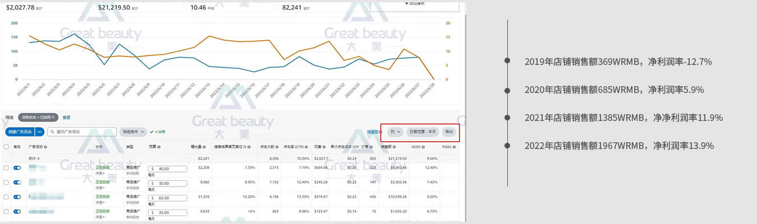Click the 创建广告活动 button

pos(20,132)
